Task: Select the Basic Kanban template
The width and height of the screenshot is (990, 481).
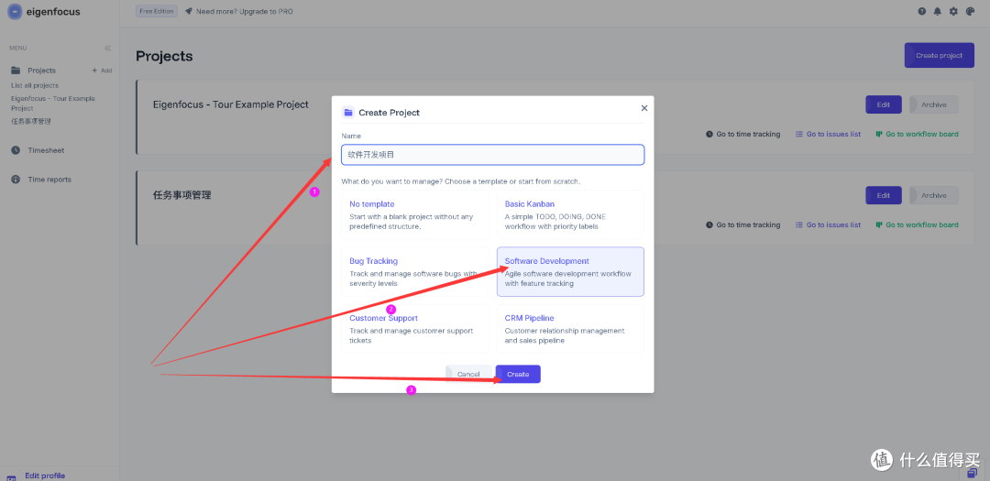Action: click(x=570, y=214)
